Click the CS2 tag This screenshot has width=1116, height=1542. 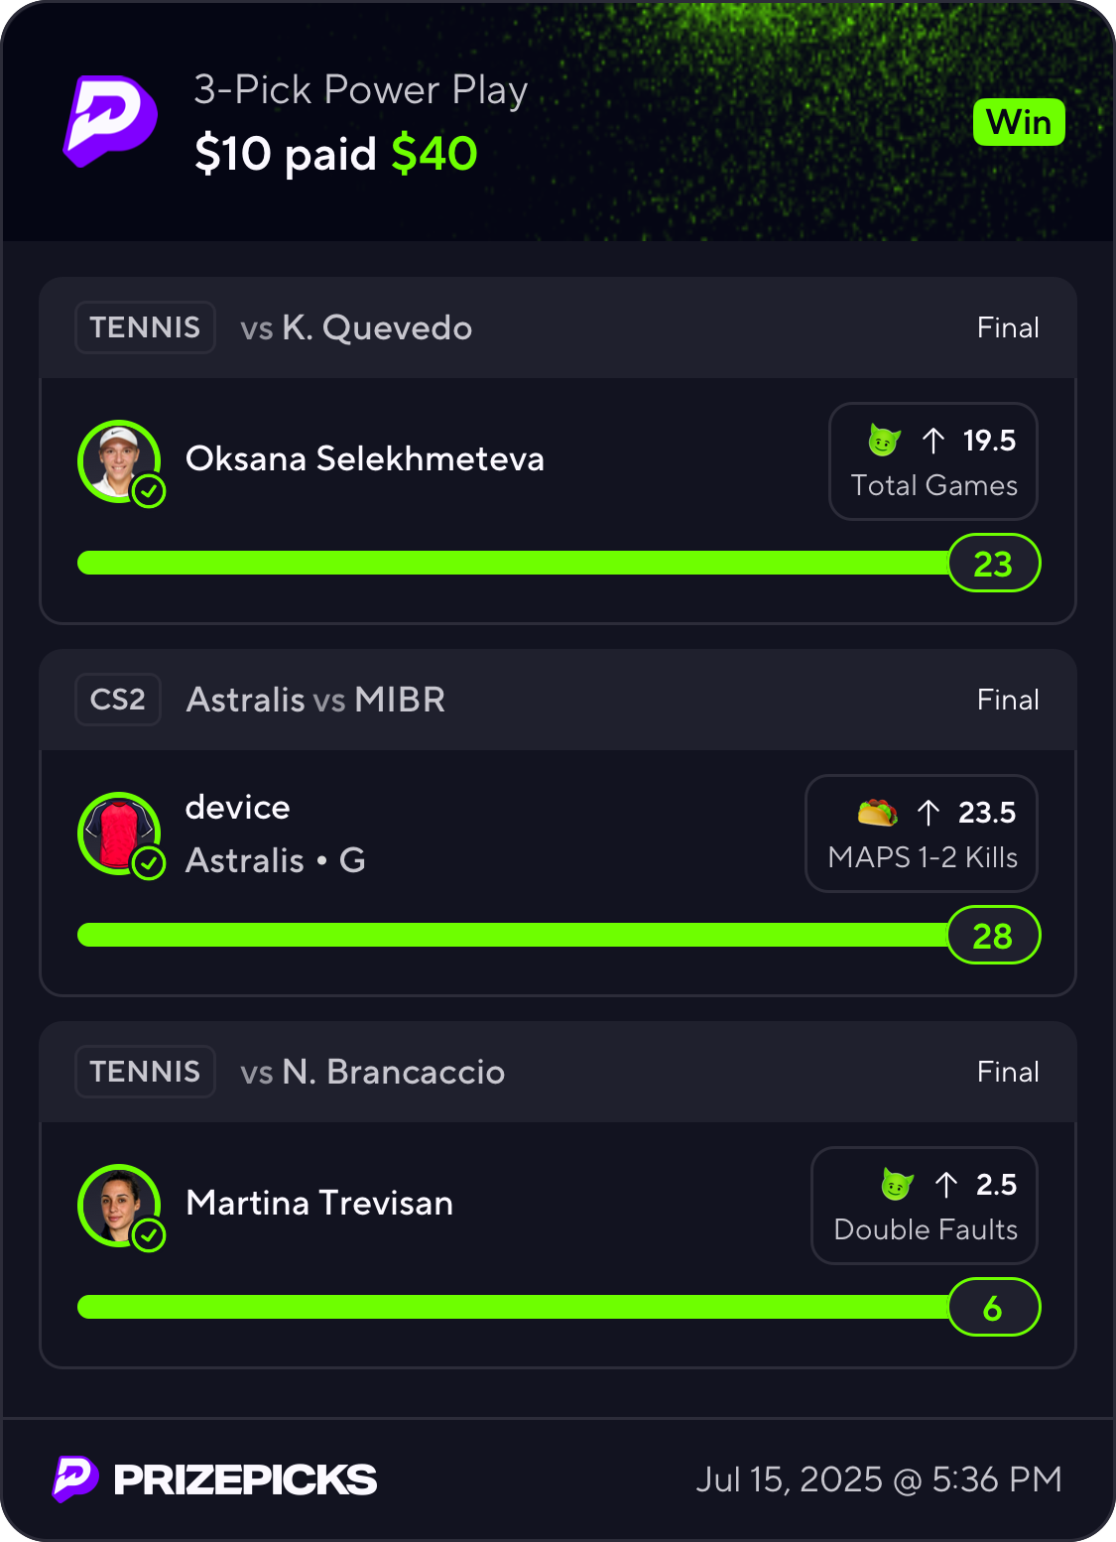coord(118,700)
